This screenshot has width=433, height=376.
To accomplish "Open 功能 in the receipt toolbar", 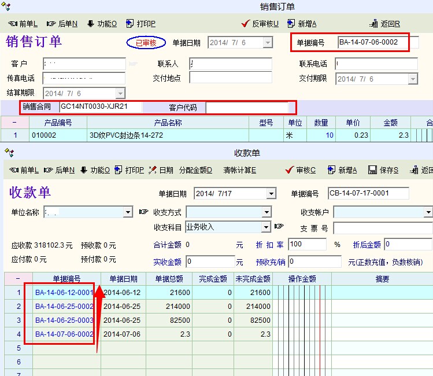I will [95, 170].
